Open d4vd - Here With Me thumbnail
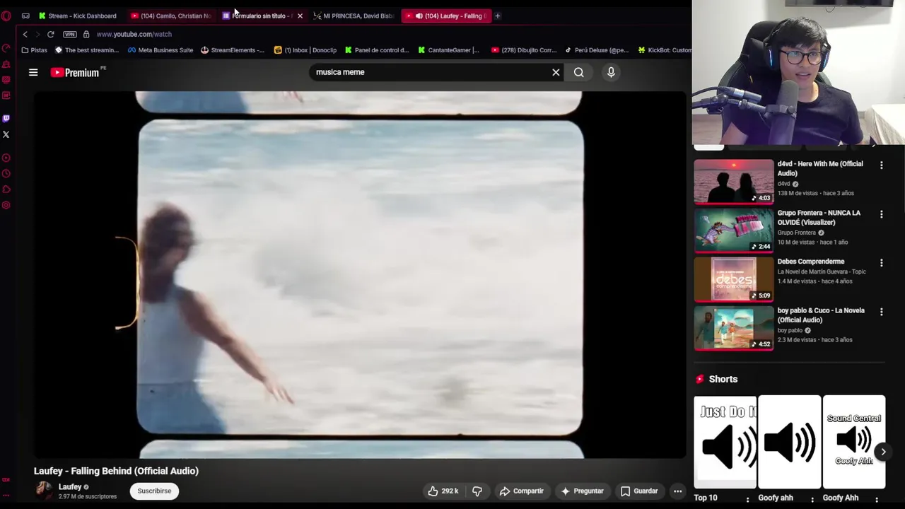This screenshot has width=905, height=509. (733, 182)
